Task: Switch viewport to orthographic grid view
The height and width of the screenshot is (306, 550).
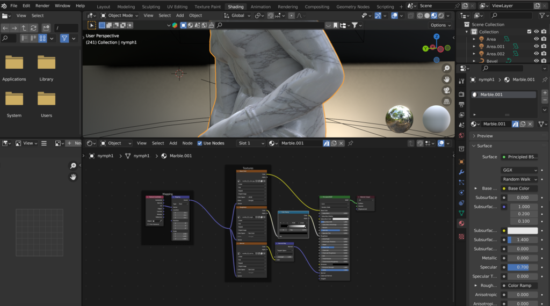Action: (x=446, y=101)
